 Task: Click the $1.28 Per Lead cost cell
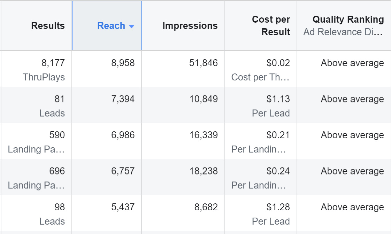click(x=271, y=214)
